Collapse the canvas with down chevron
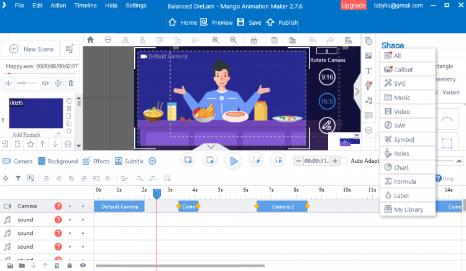This screenshot has height=271, width=466. pyautogui.click(x=211, y=147)
